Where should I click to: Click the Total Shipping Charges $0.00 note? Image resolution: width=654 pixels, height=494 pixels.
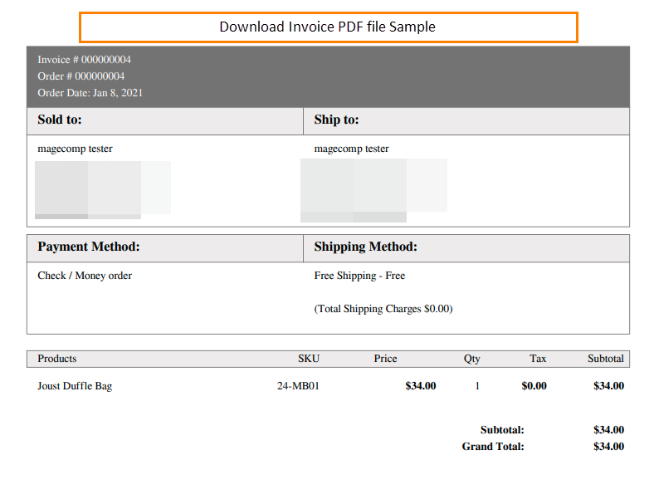[x=383, y=309]
